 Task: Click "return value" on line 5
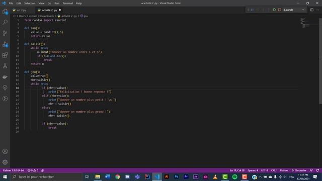[40, 36]
